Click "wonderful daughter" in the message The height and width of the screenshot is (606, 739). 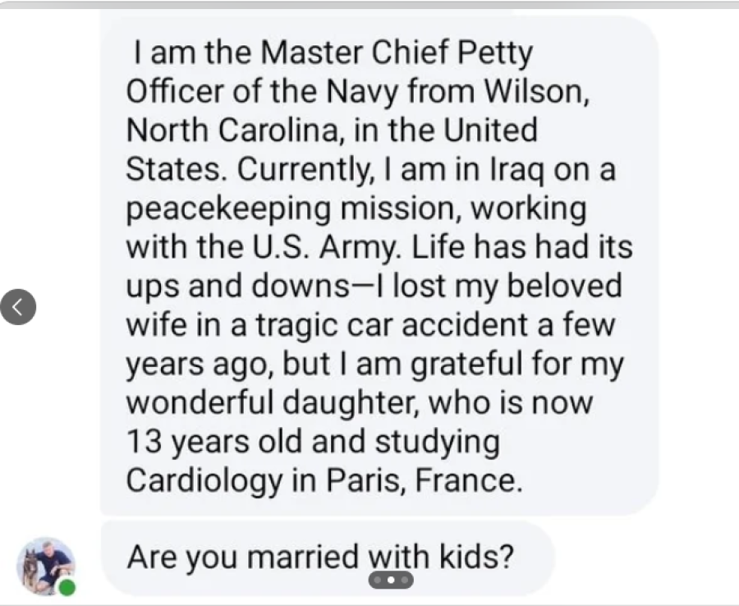pyautogui.click(x=282, y=402)
